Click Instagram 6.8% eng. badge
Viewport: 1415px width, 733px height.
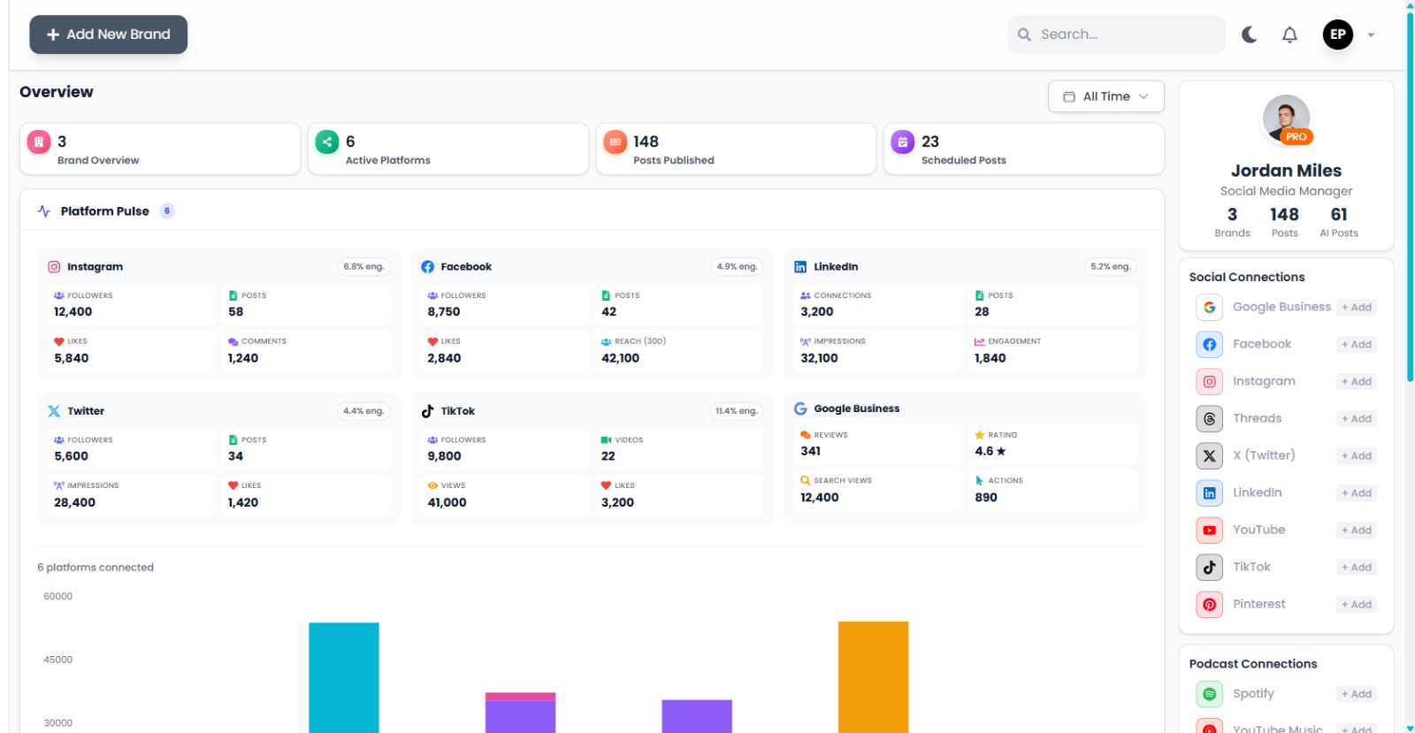point(363,267)
